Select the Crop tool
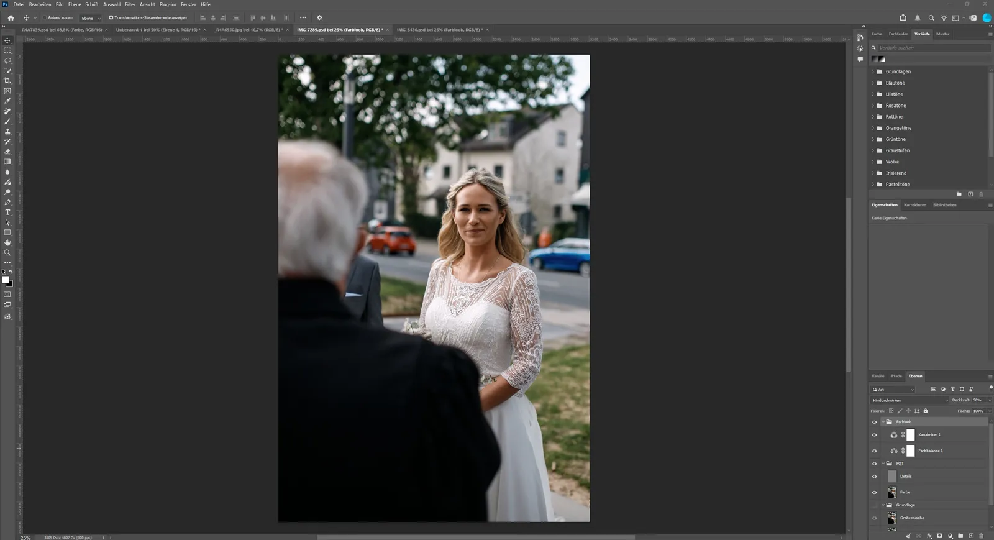This screenshot has width=994, height=540. pos(7,81)
